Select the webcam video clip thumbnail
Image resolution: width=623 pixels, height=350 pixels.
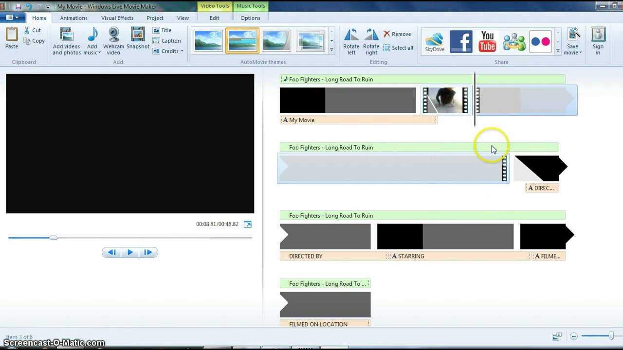pos(445,100)
